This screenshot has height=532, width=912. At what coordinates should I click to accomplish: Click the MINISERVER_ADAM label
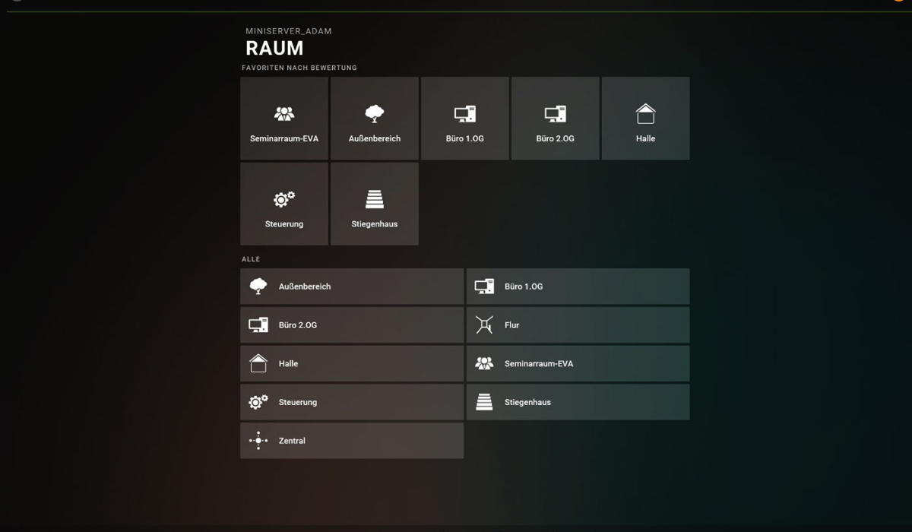289,31
